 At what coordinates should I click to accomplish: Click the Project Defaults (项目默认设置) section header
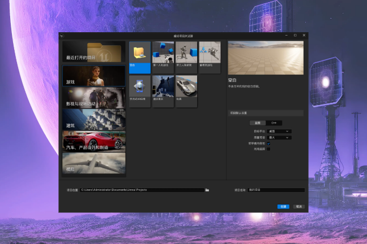(x=266, y=113)
